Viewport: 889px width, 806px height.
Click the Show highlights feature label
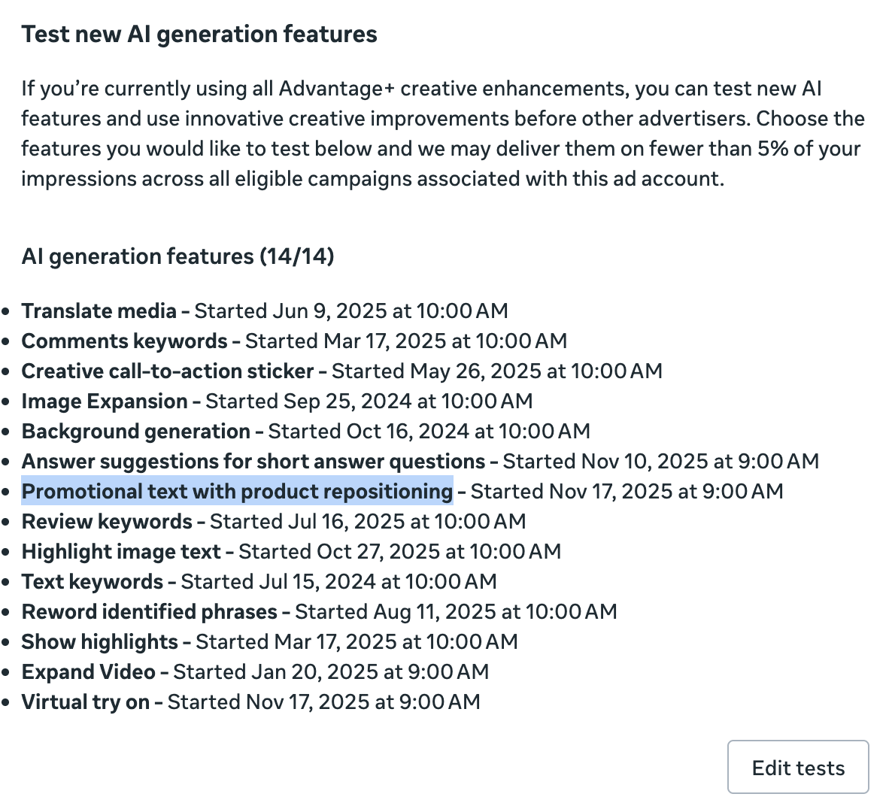tap(99, 642)
